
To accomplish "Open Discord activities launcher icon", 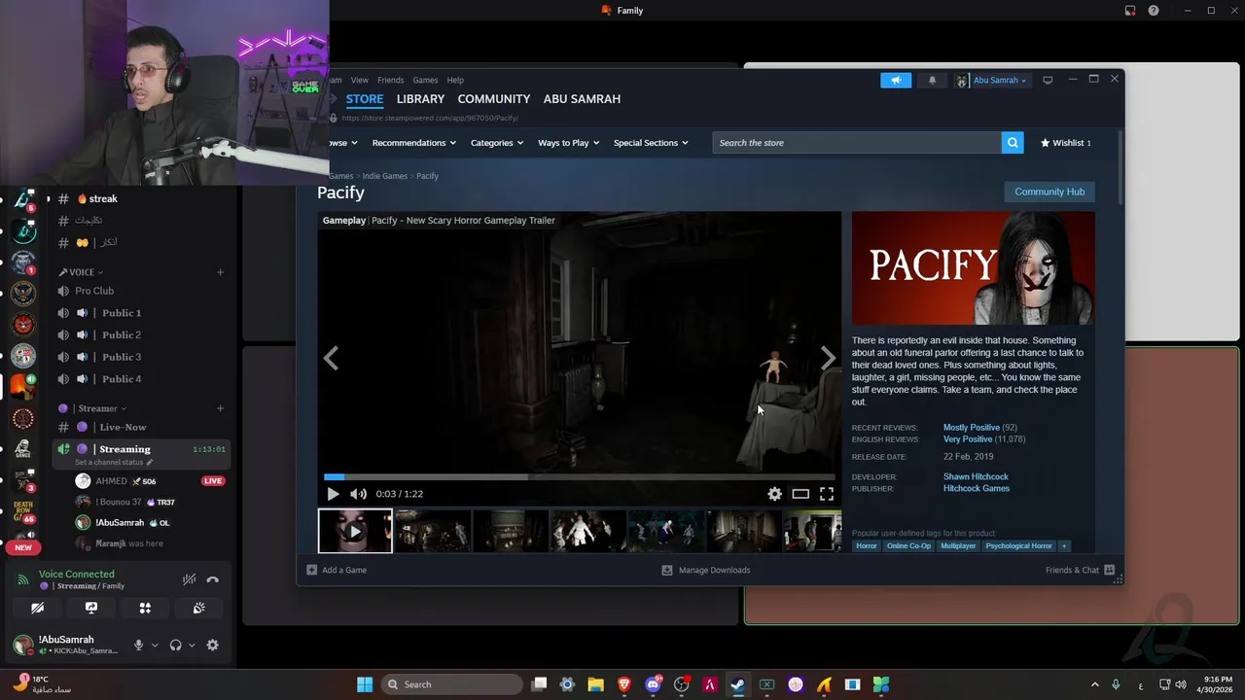I will (145, 608).
